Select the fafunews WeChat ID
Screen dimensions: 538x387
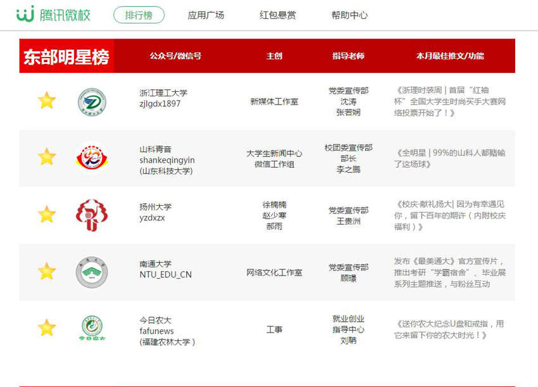click(156, 331)
